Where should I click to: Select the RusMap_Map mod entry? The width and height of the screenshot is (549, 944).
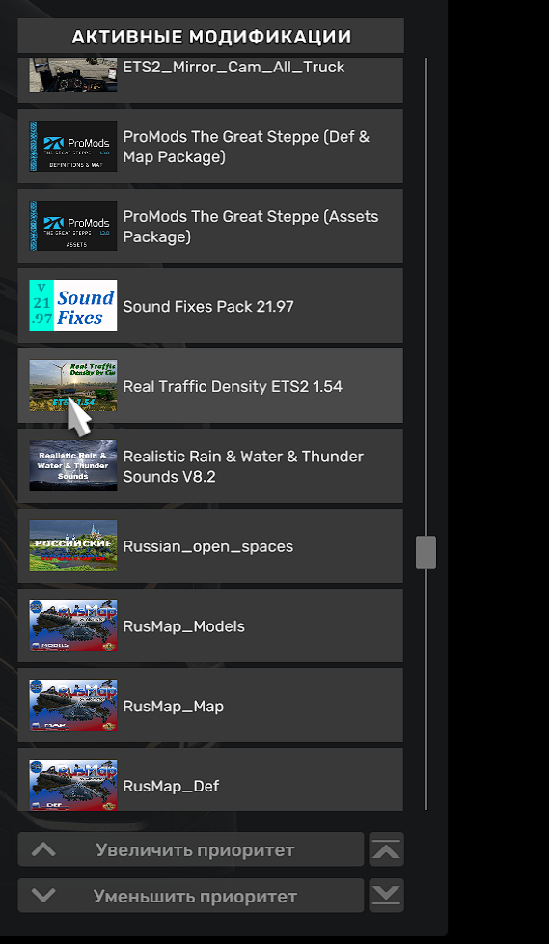(210, 705)
